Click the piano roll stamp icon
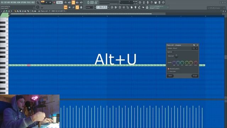 (9, 11)
